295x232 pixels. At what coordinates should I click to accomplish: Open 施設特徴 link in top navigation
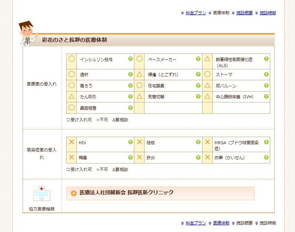(268, 13)
